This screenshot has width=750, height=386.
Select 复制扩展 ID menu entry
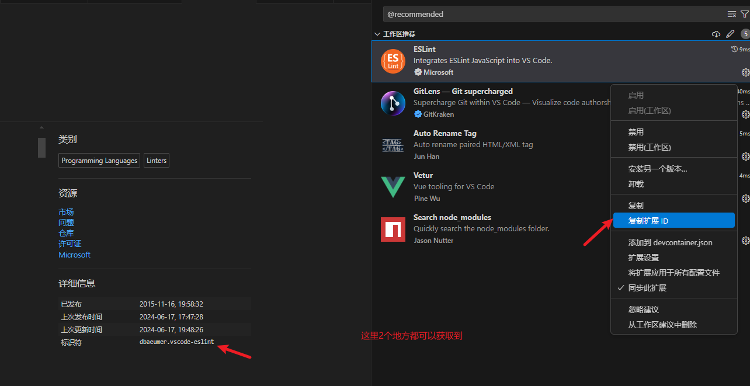click(674, 221)
